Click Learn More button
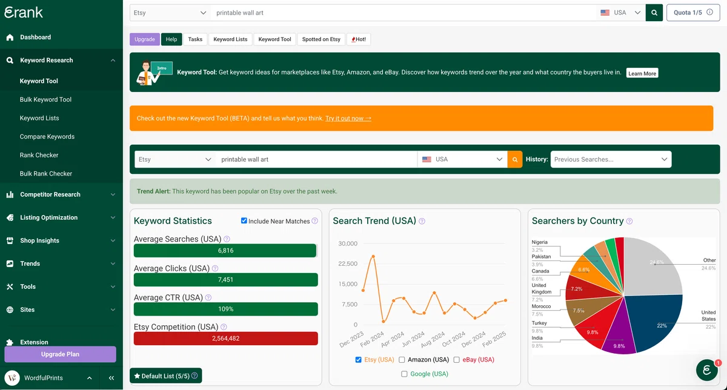The height and width of the screenshot is (390, 727). (642, 73)
